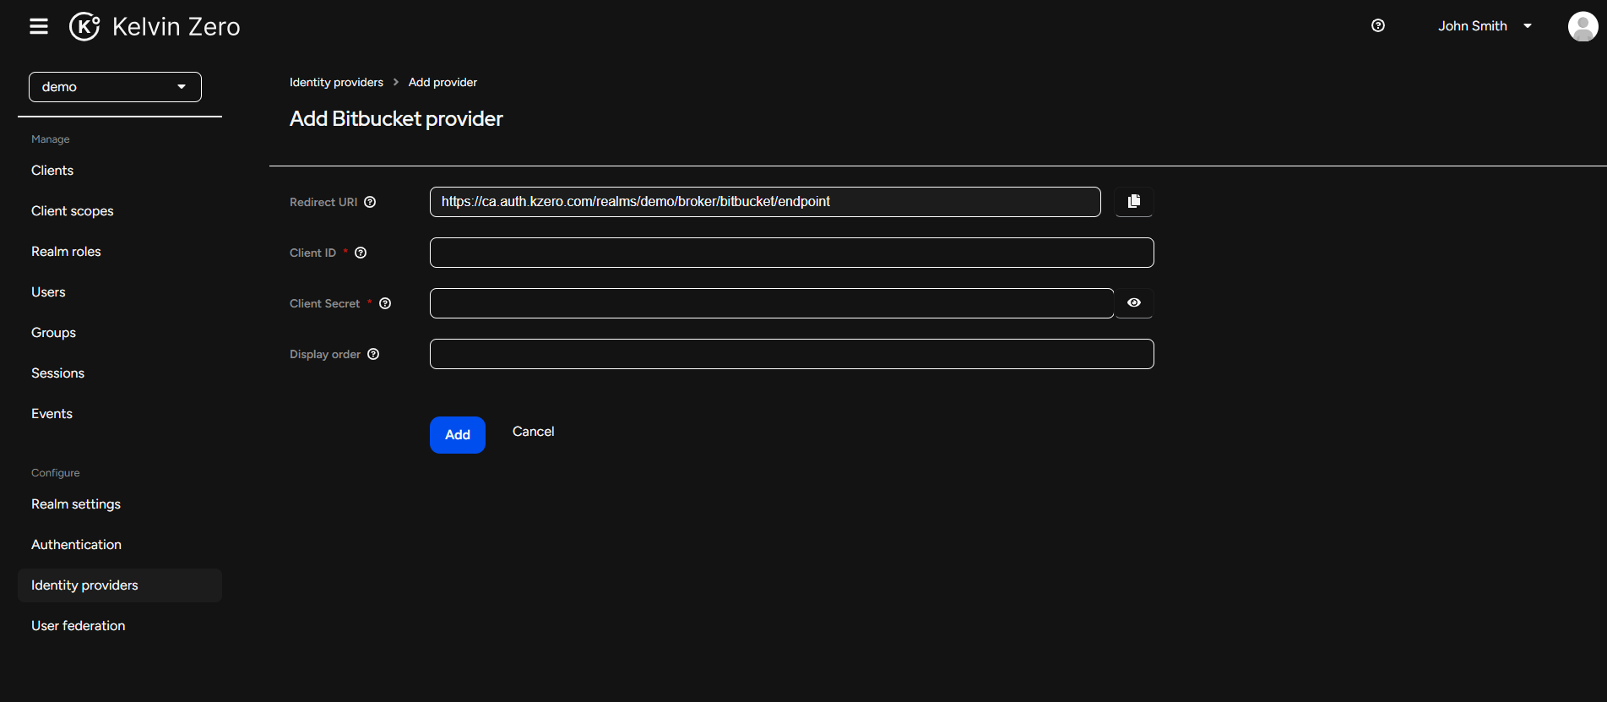Open Client scopes page

tap(73, 211)
